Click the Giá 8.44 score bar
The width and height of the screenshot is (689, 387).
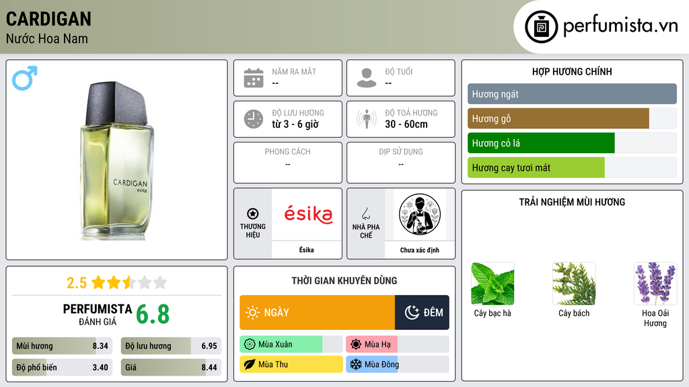[171, 368]
